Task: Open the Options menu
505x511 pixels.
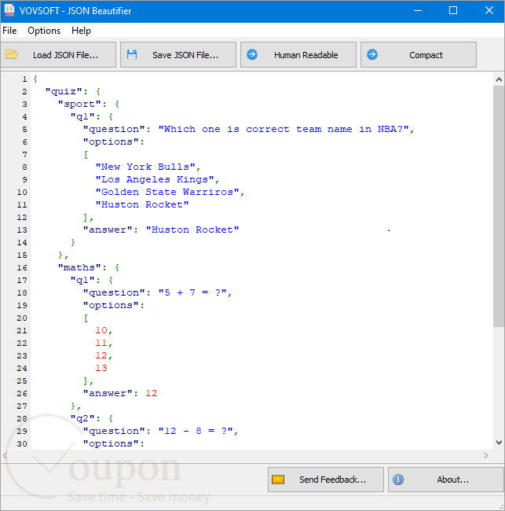Action: (44, 31)
